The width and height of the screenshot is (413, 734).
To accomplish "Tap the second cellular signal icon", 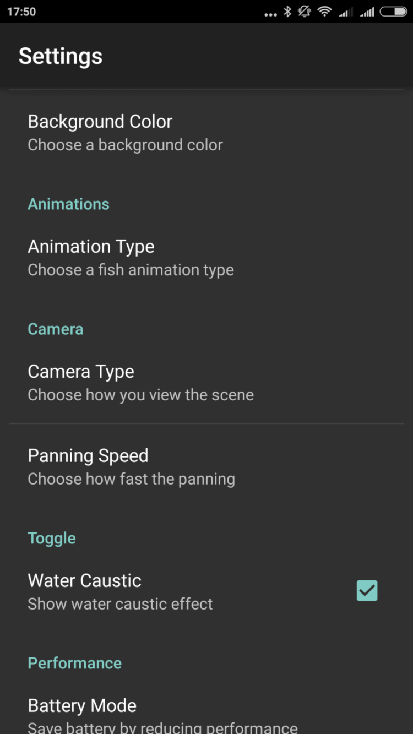I will pos(367,12).
